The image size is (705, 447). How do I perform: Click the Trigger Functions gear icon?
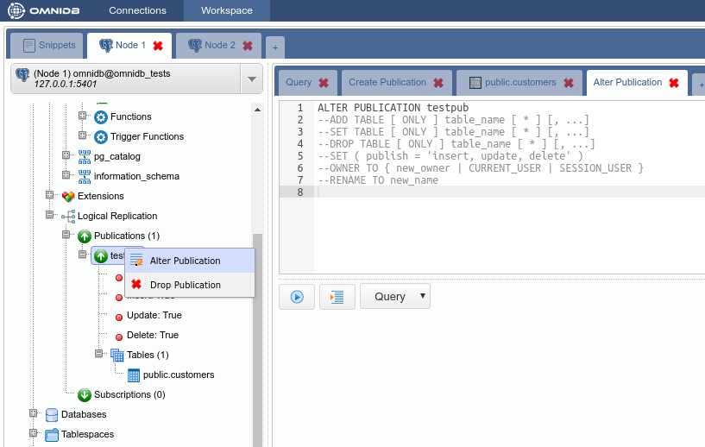coord(100,136)
